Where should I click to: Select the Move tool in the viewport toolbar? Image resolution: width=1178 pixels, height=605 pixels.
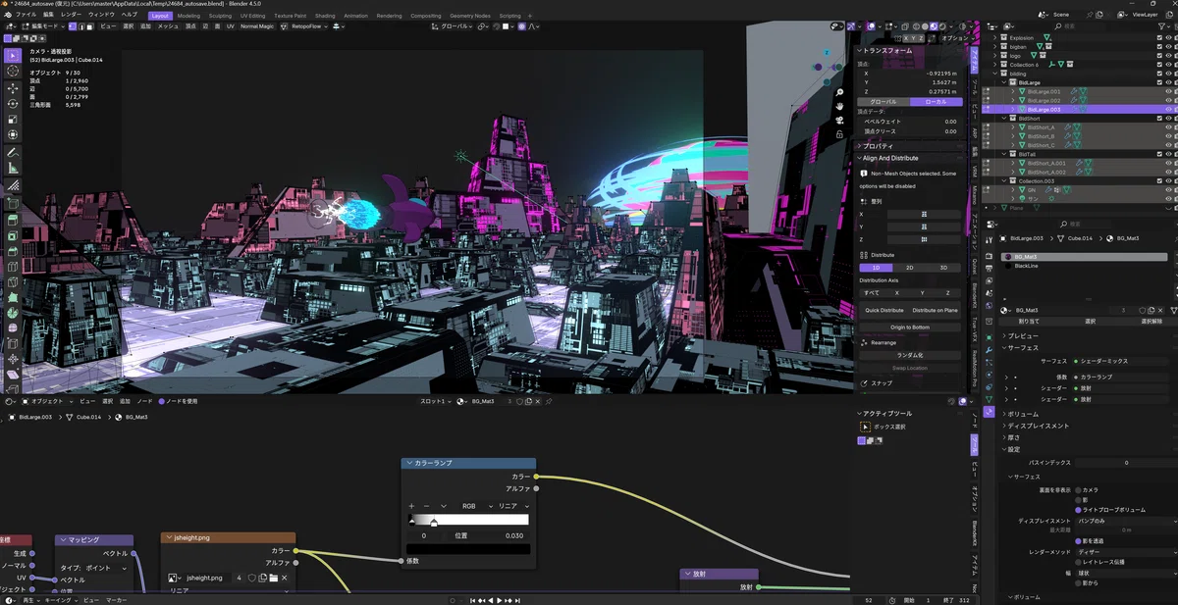click(13, 88)
